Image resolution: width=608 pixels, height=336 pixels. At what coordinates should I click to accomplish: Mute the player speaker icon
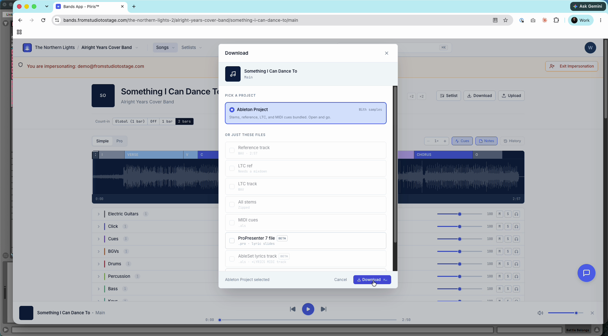point(540,313)
